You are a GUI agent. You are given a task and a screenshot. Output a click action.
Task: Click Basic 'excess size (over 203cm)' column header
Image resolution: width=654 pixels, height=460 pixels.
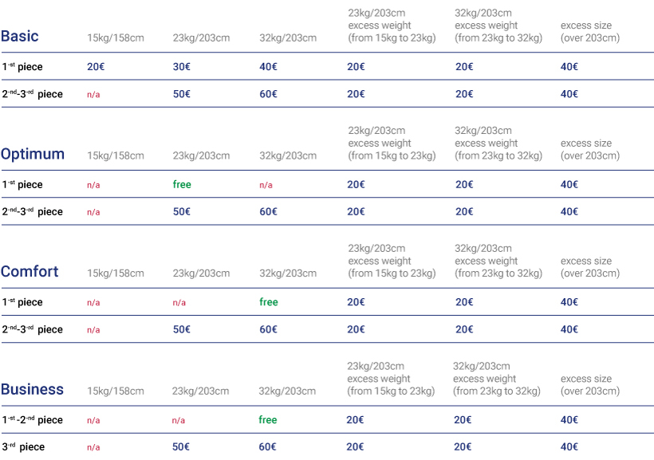click(590, 32)
